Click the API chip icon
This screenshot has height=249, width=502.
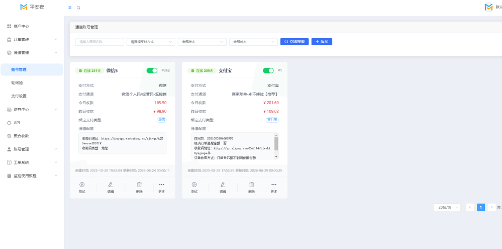(x=9, y=123)
